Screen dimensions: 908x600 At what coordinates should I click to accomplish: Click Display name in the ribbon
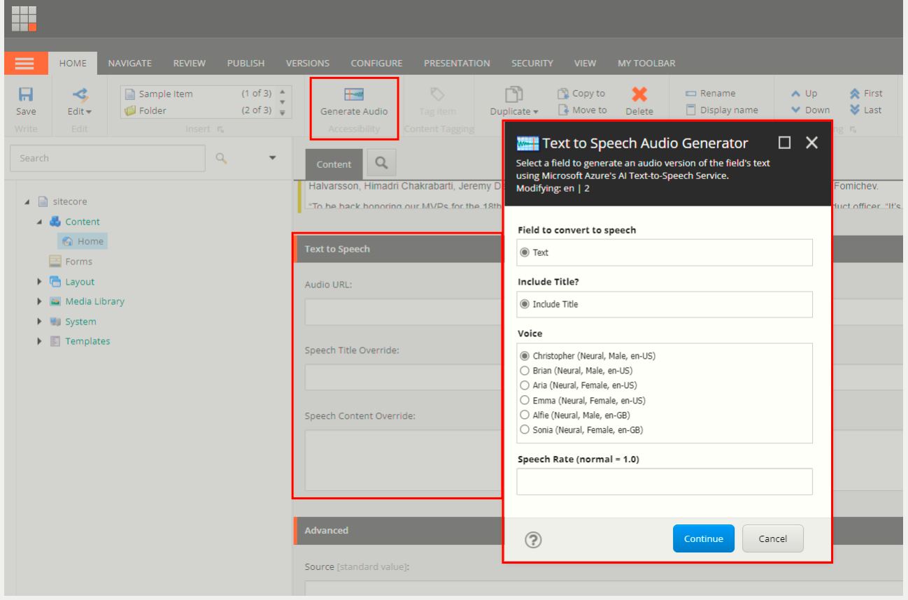721,110
